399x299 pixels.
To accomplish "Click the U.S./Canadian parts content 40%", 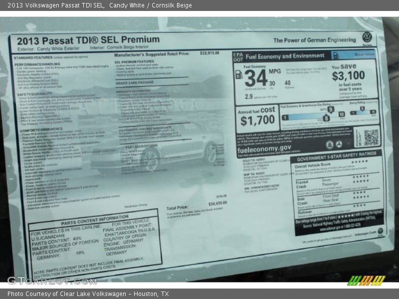I will pyautogui.click(x=77, y=239).
